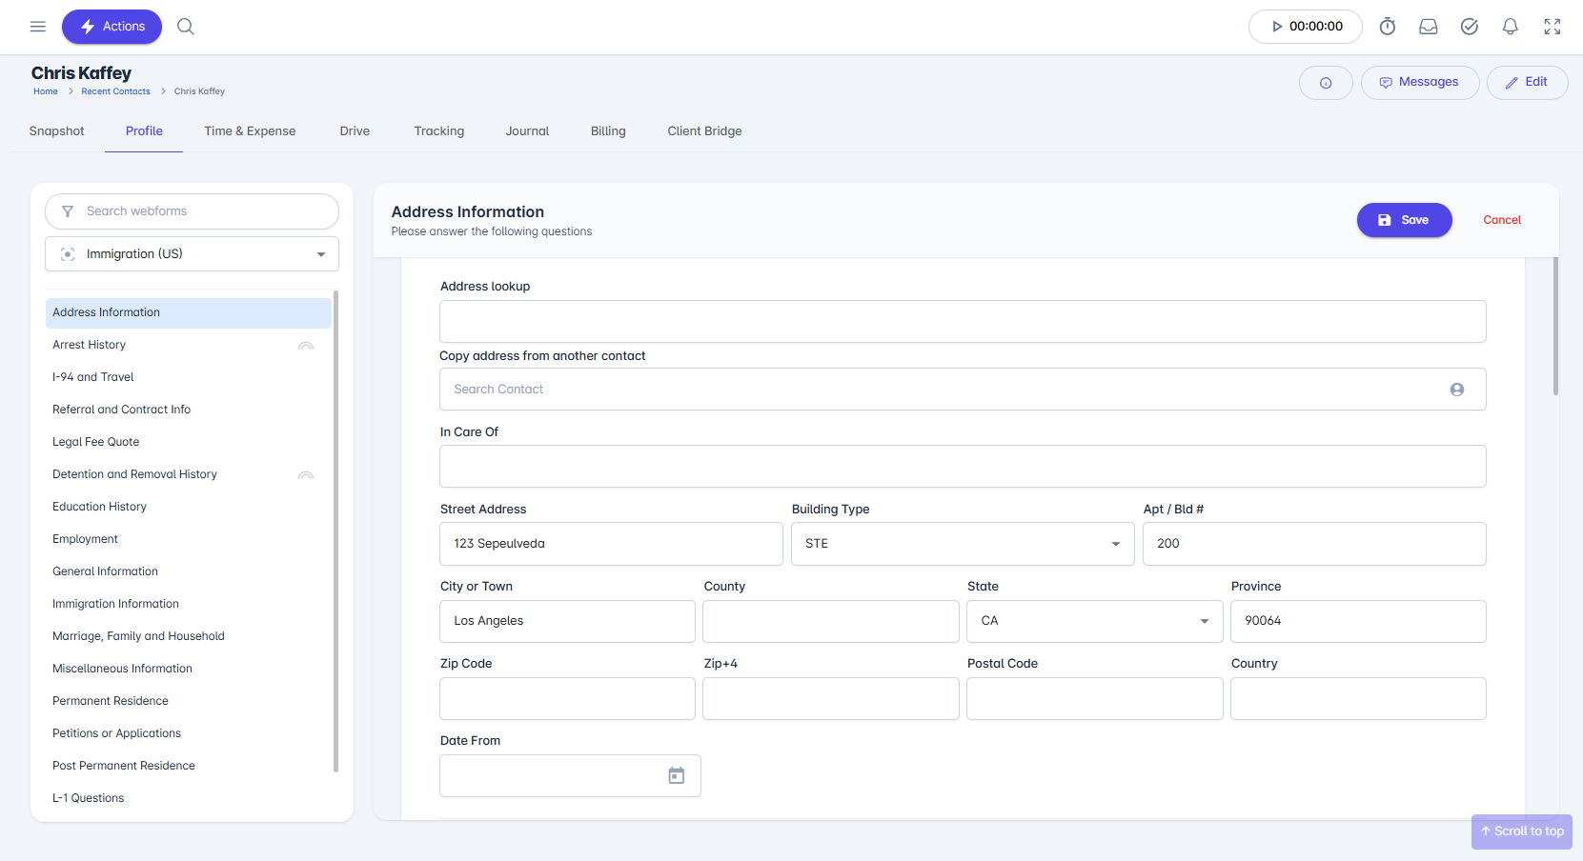
Task: Click the search magnifier icon
Action: coord(186,27)
